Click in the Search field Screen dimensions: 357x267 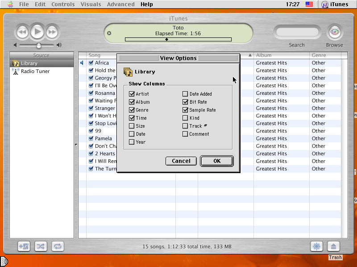tap(297, 32)
